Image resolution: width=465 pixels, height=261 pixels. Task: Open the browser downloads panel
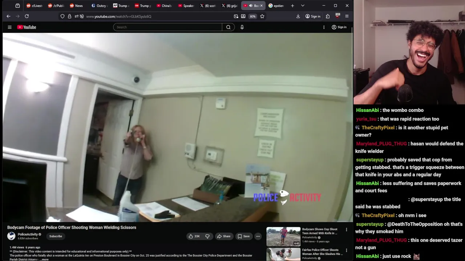pos(298,16)
